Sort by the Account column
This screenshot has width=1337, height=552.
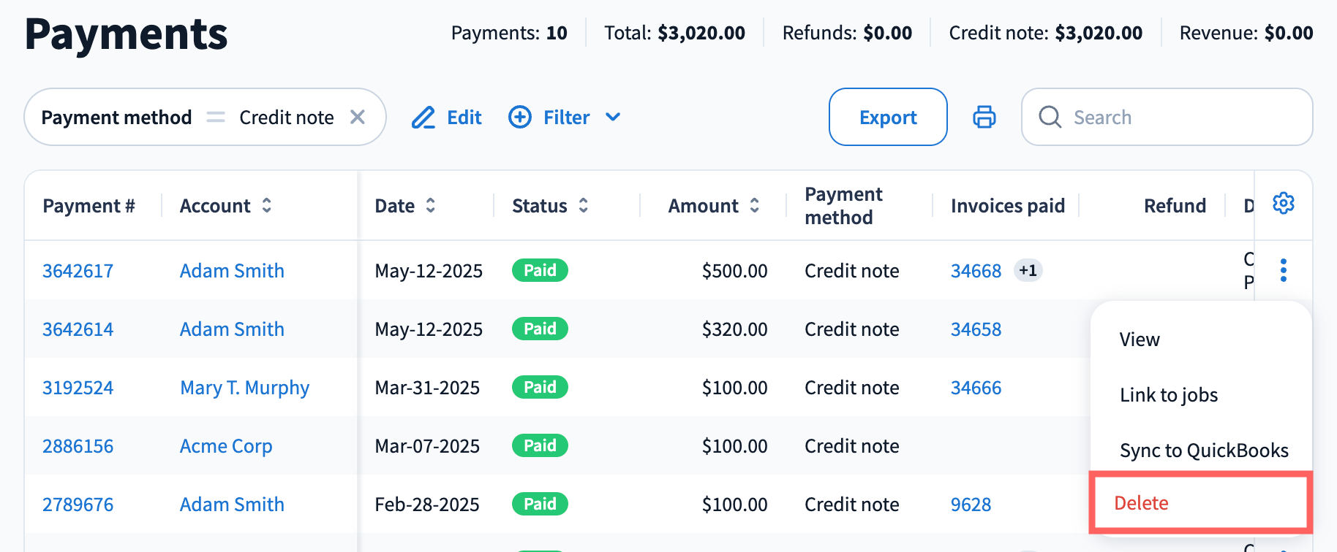[267, 206]
